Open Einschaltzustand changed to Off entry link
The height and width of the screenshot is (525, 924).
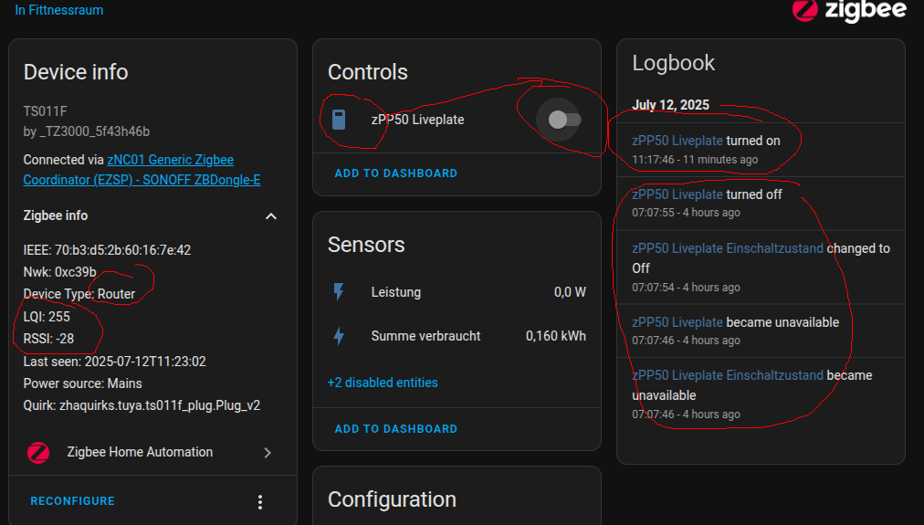coord(728,248)
